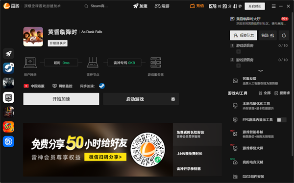Click the FPS游戏内显示工具 monitor icon
This screenshot has width=294, height=183.
tap(235, 120)
